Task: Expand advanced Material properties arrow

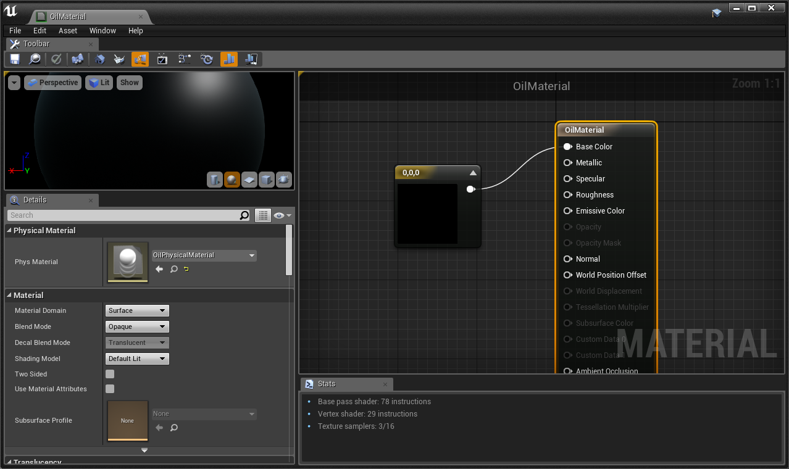Action: (x=144, y=450)
